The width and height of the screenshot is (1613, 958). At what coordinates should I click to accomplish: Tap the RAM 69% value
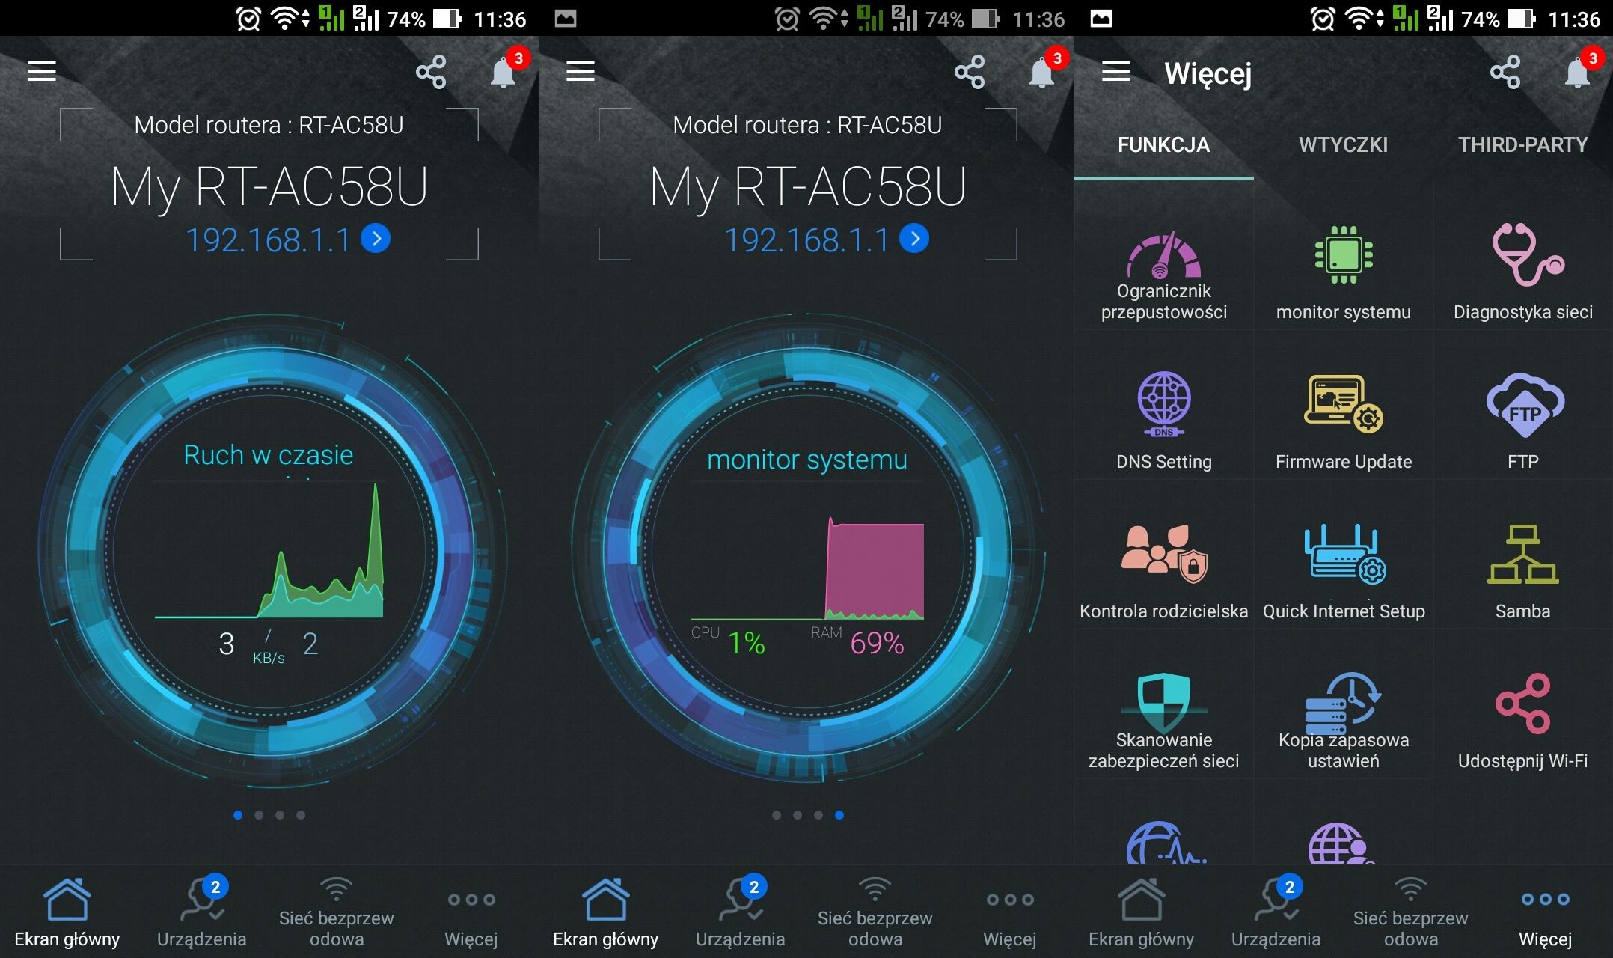[877, 643]
